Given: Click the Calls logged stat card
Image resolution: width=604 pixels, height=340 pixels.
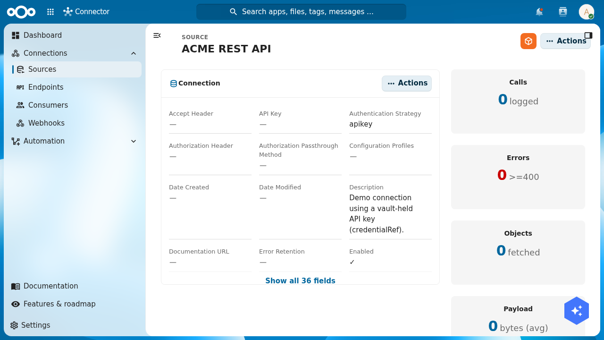Looking at the screenshot, I should [518, 102].
